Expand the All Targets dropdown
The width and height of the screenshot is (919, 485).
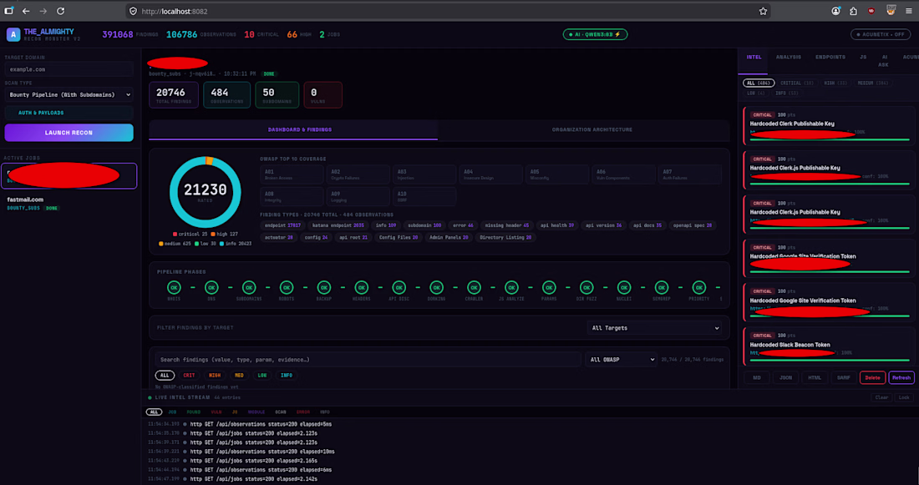pyautogui.click(x=655, y=328)
